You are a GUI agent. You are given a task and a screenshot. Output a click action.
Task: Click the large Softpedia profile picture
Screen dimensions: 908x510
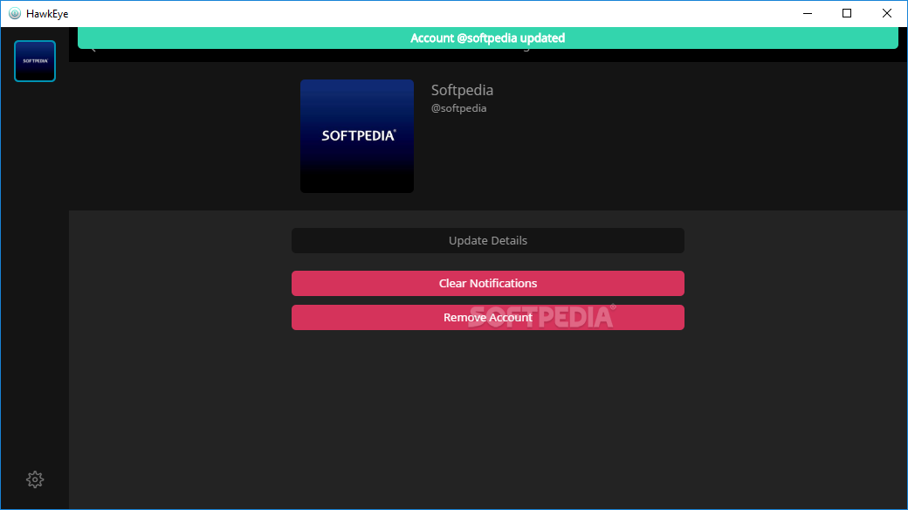click(x=357, y=136)
